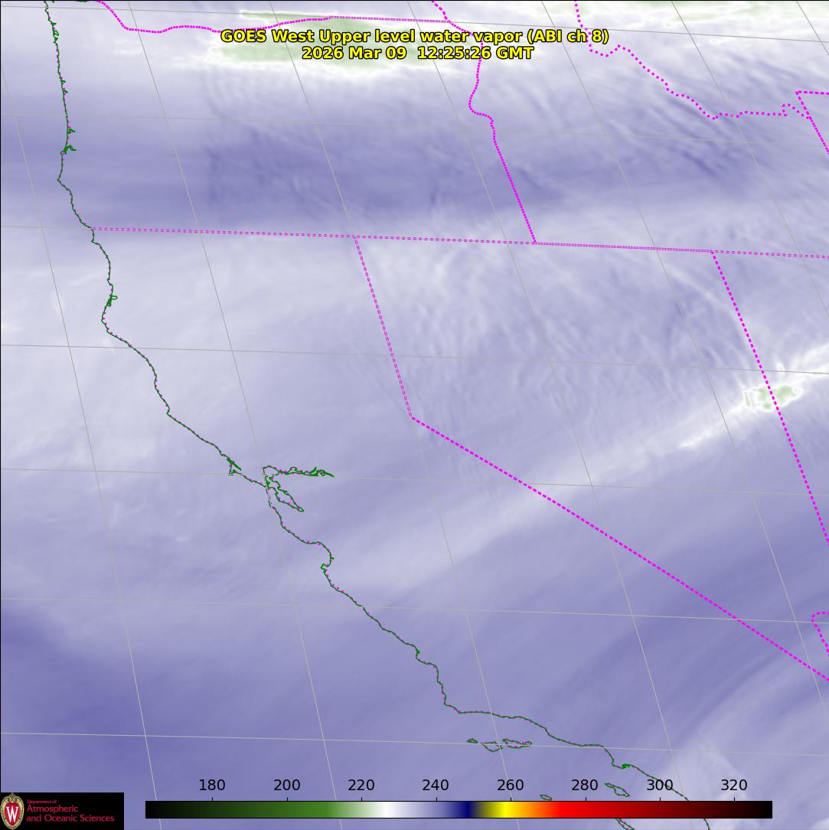Select the 200 tick label on colorbar
Image resolution: width=829 pixels, height=830 pixels.
286,786
